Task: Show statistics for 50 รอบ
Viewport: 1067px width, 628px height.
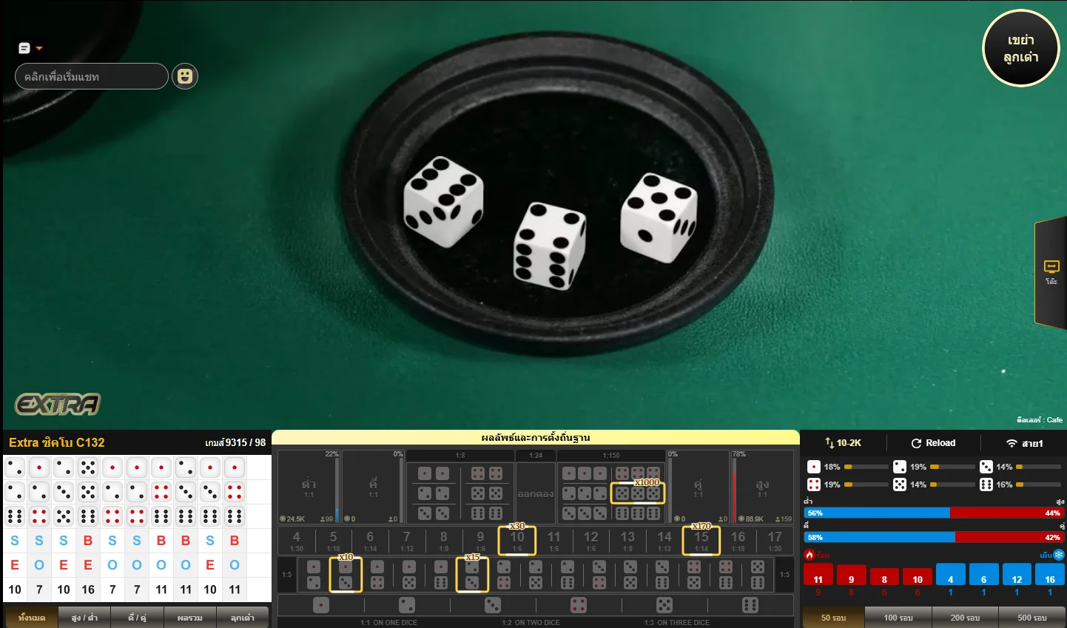Action: (x=834, y=618)
